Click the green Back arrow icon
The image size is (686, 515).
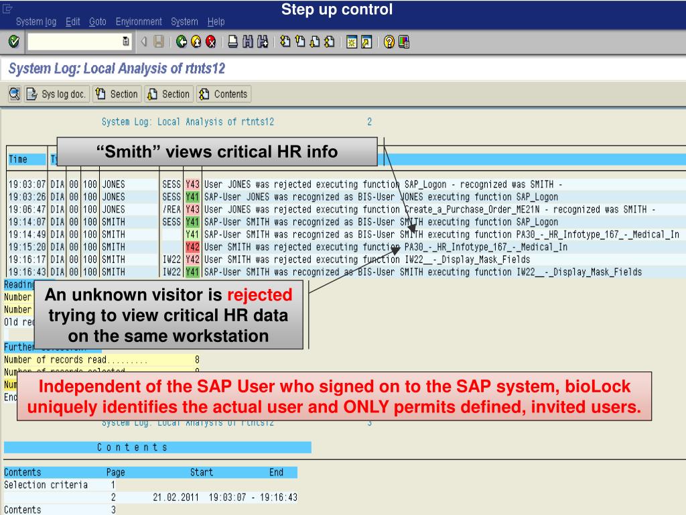coord(181,42)
